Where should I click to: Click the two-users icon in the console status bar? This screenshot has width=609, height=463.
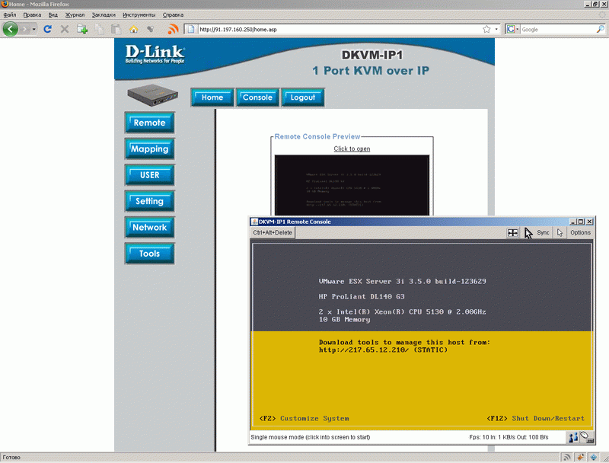click(573, 437)
